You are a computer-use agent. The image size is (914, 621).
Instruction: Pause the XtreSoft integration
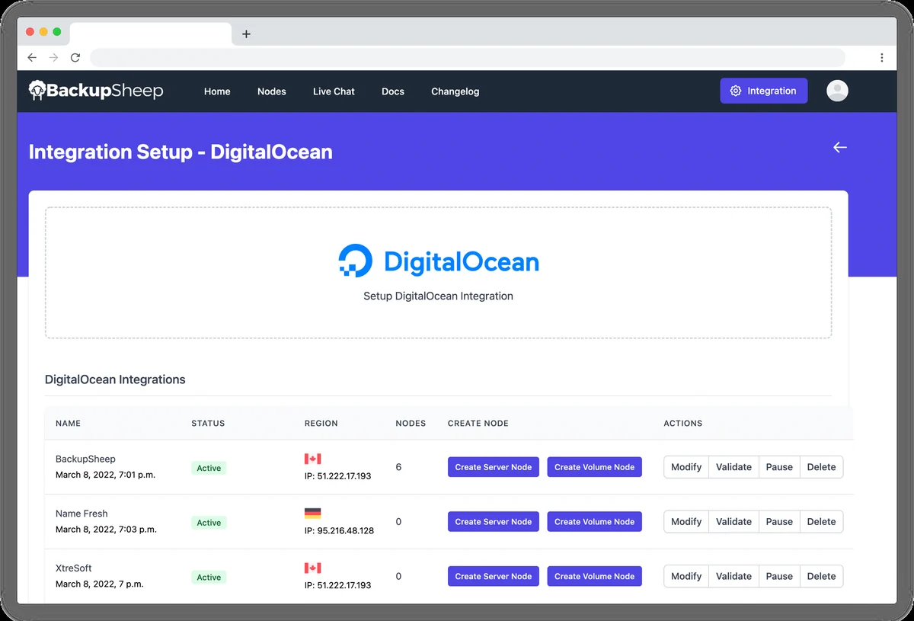click(x=779, y=577)
